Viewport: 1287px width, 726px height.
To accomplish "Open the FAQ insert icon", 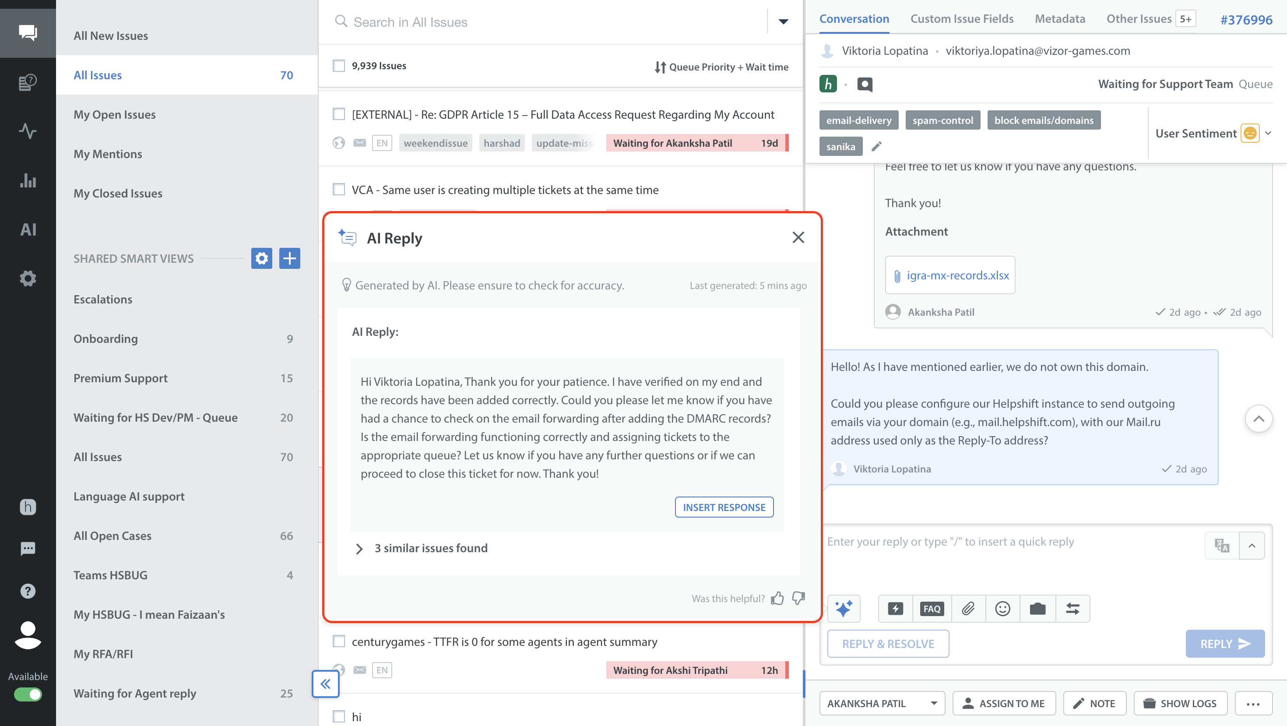I will click(x=932, y=608).
